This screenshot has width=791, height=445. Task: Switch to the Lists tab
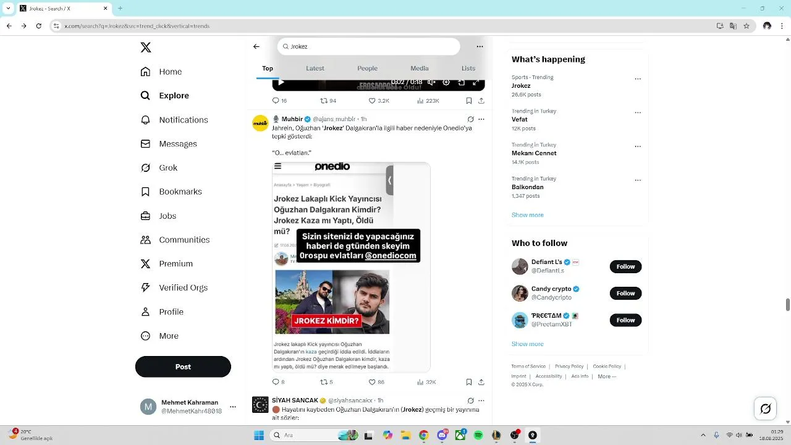point(468,68)
